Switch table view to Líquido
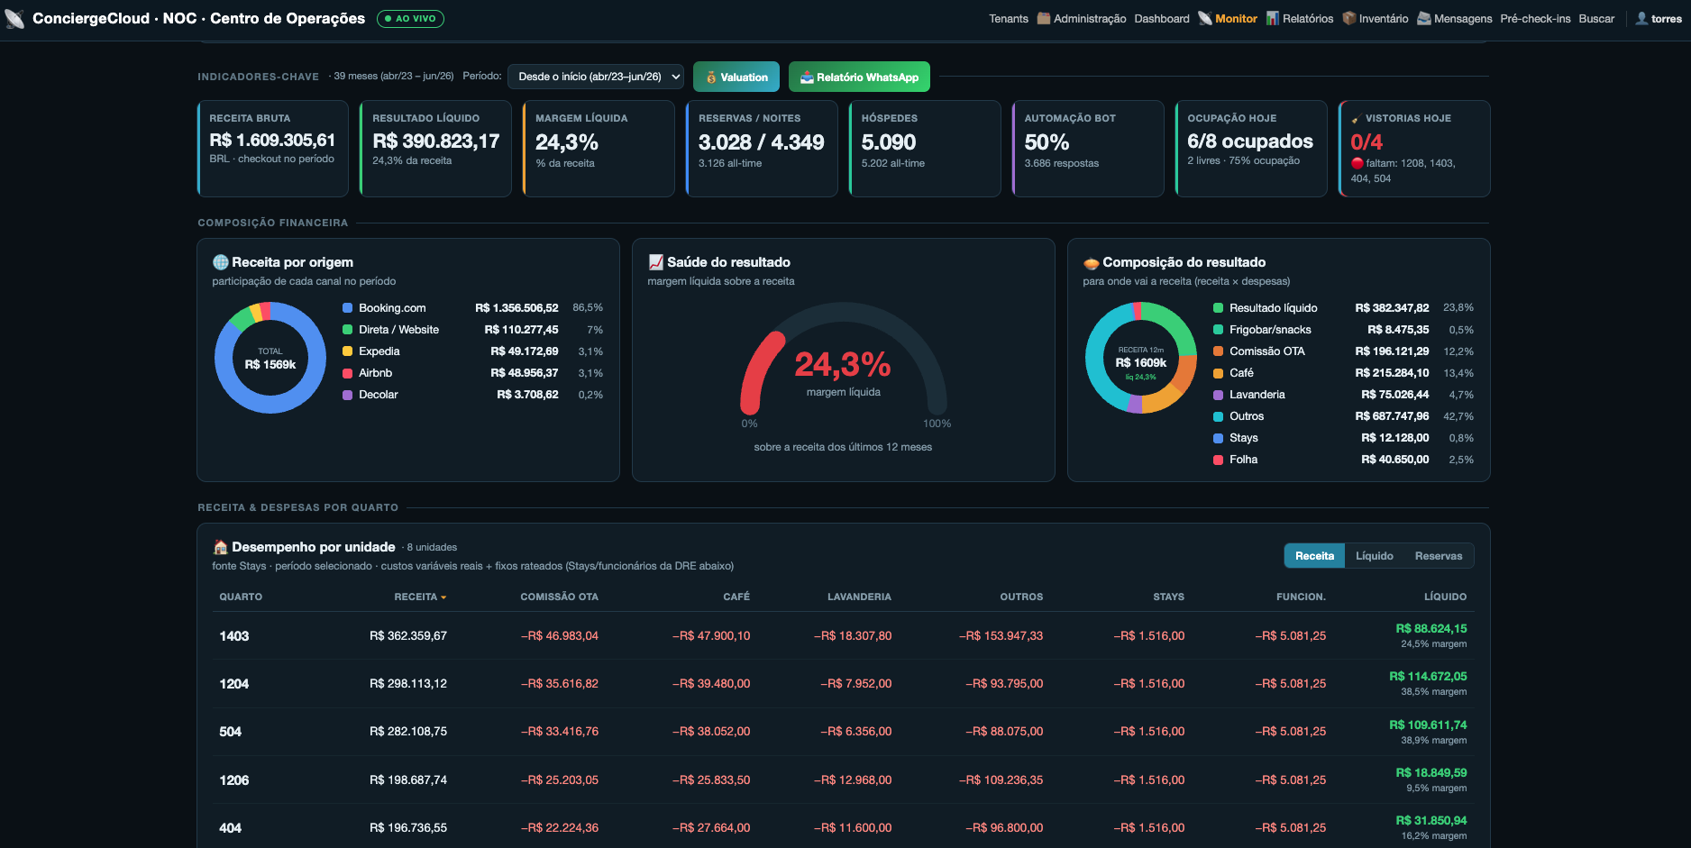The width and height of the screenshot is (1691, 848). coord(1374,556)
